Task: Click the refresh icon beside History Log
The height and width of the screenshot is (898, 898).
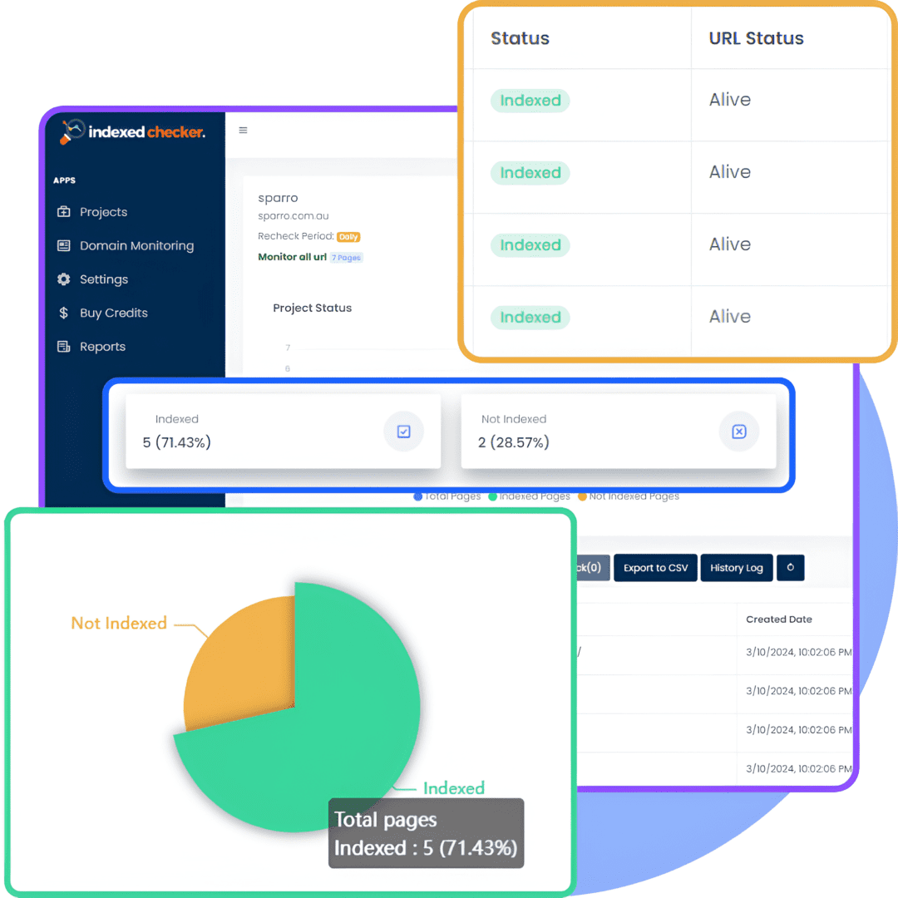Action: coord(790,567)
